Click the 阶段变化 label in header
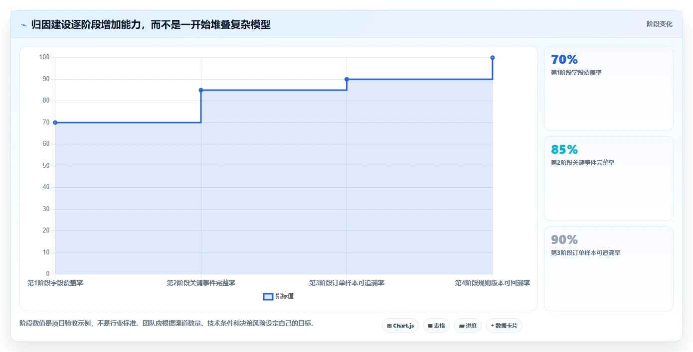 tap(660, 24)
